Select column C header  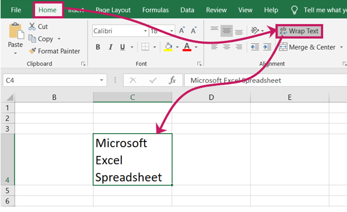click(132, 98)
